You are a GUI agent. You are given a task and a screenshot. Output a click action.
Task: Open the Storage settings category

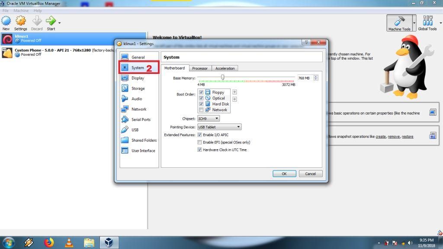[139, 88]
